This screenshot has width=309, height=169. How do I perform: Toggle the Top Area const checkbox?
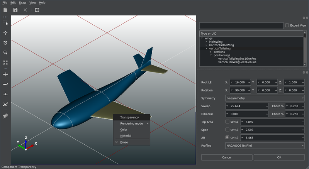[x=228, y=122]
